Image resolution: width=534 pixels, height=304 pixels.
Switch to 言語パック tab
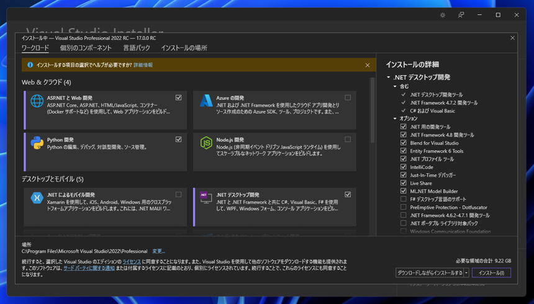(137, 48)
